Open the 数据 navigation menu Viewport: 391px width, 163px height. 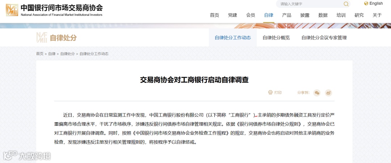(323, 15)
